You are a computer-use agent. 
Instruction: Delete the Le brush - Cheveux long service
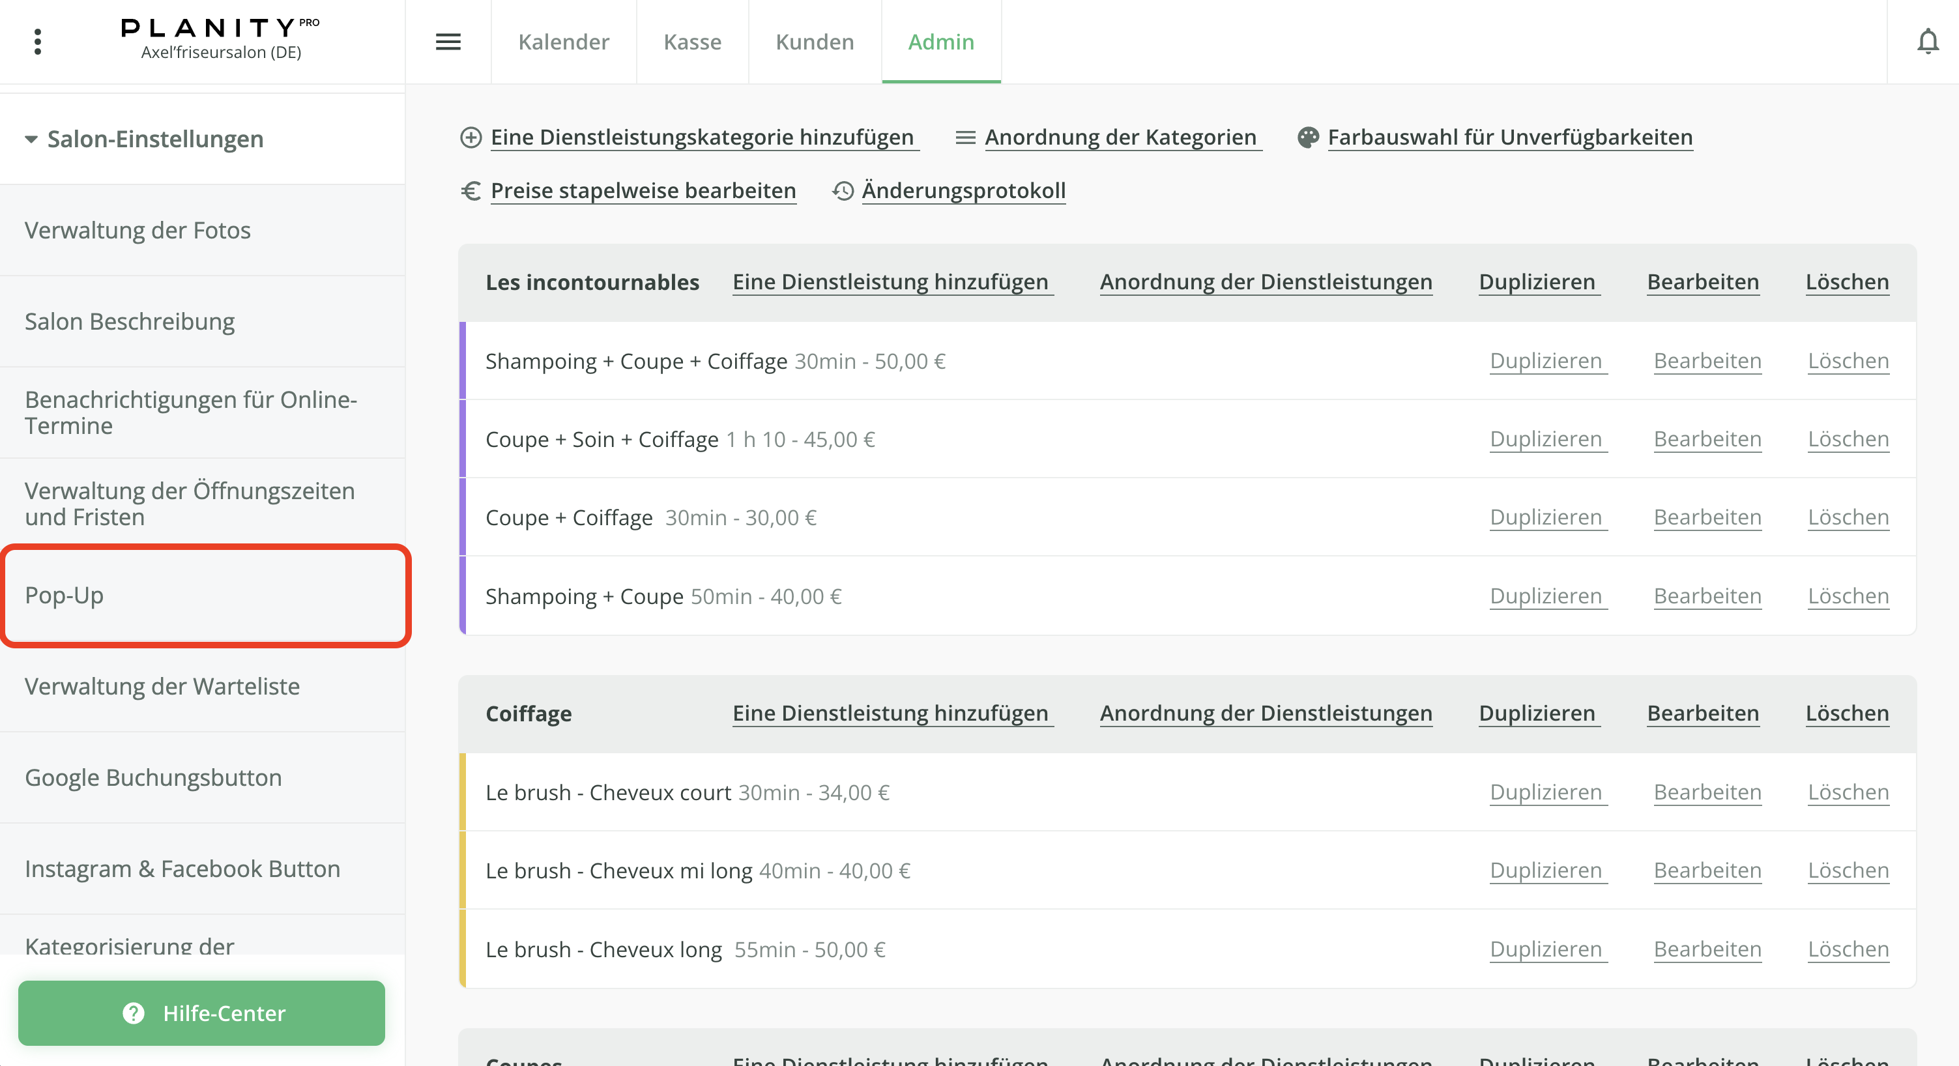(x=1849, y=949)
